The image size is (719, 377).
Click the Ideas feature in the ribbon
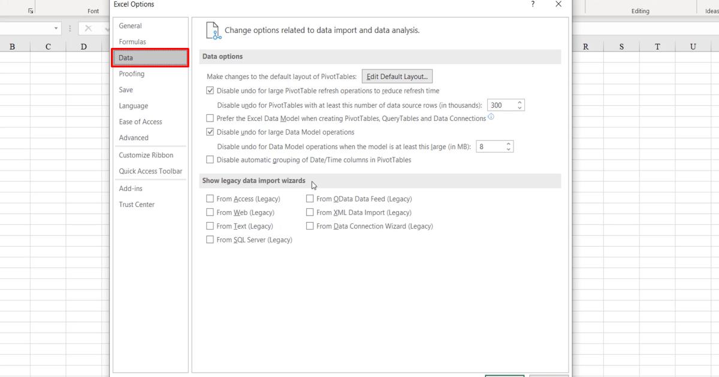(712, 10)
